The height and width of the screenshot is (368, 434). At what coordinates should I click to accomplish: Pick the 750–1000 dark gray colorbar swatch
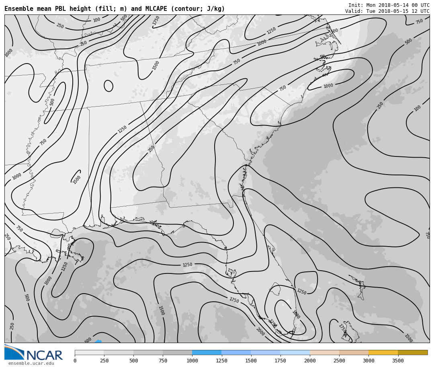click(178, 352)
